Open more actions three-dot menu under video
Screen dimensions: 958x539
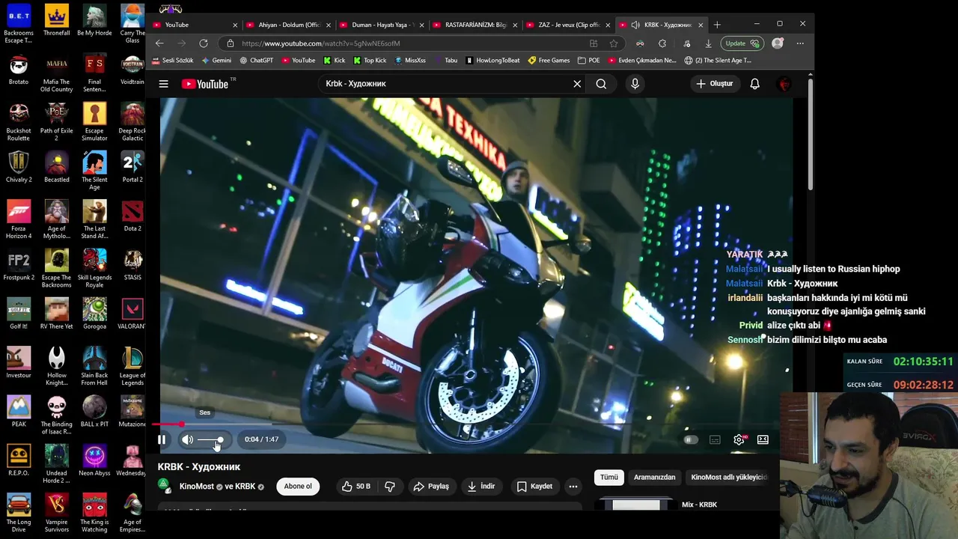pos(573,487)
